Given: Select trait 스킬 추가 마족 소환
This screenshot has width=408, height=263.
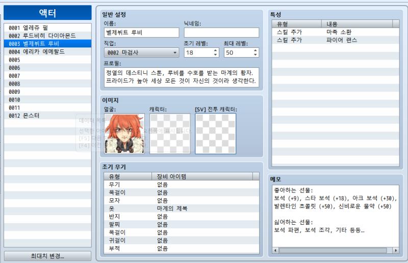Looking at the screenshot, I should tap(336, 32).
